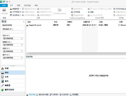Screen dimensions: 126x96
Task: Click 发布项目 Publish Project in GroupShare group
Action: coord(77,9)
